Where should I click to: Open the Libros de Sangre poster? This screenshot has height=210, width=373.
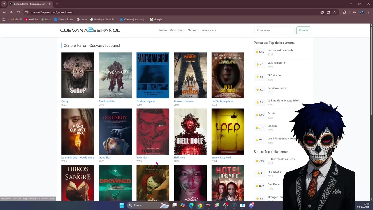[x=78, y=183]
